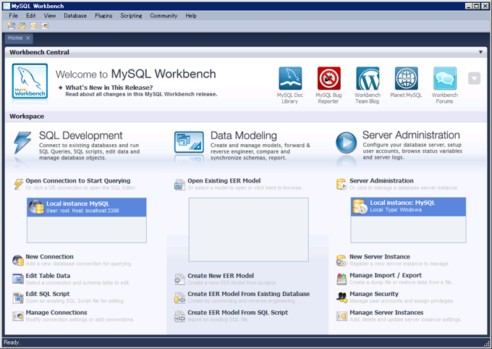Click the Manage Import / Export link
The height and width of the screenshot is (349, 492).
(x=386, y=275)
